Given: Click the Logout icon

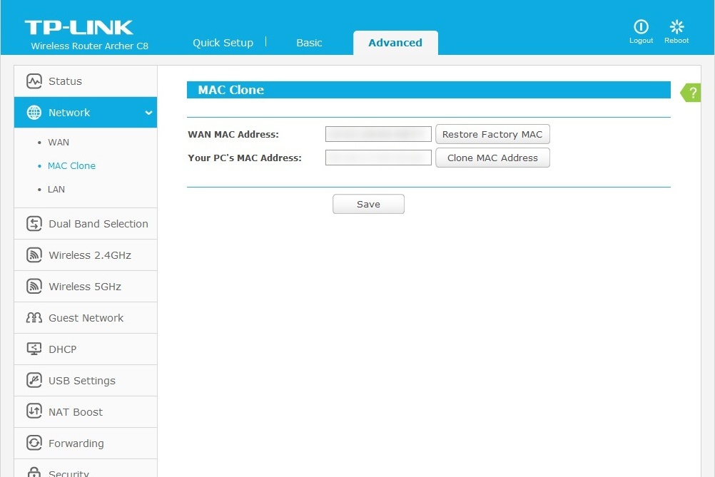Looking at the screenshot, I should pos(640,26).
